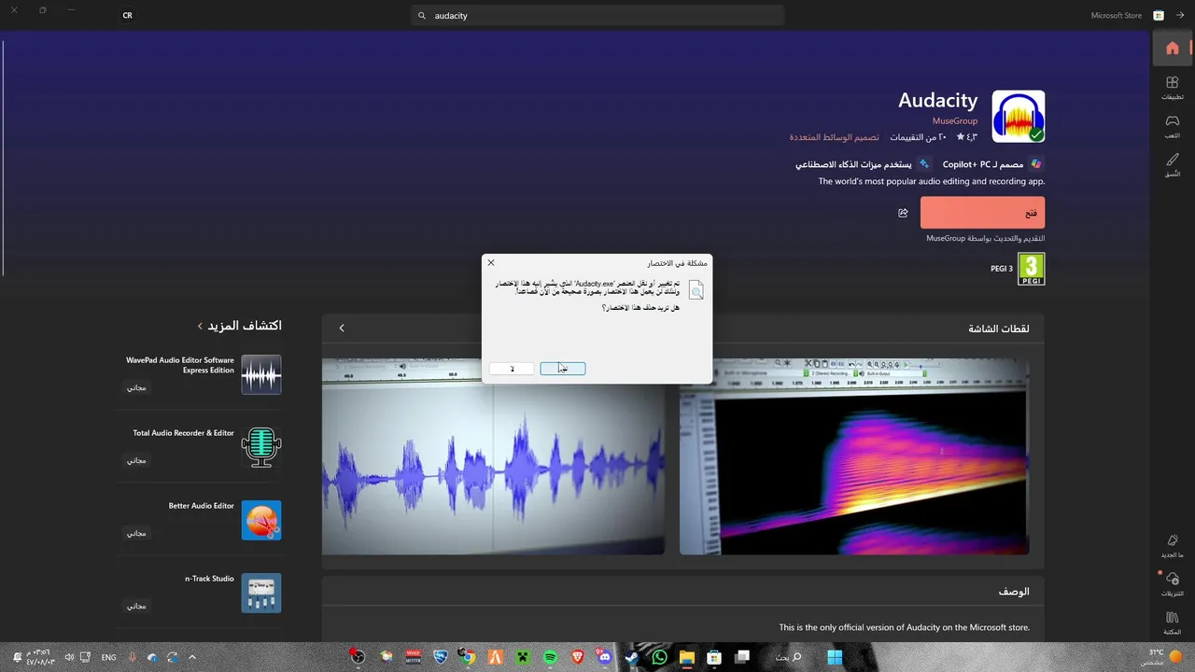Open File Explorer from the taskbar

pyautogui.click(x=687, y=657)
